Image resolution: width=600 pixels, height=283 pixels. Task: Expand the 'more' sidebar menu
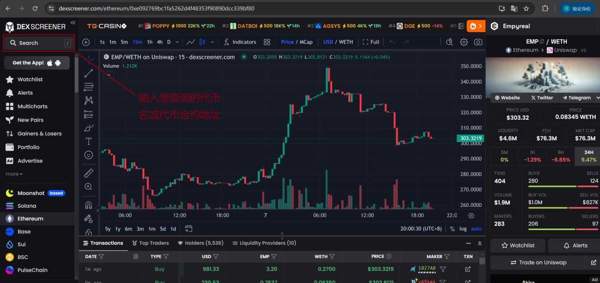[14, 174]
